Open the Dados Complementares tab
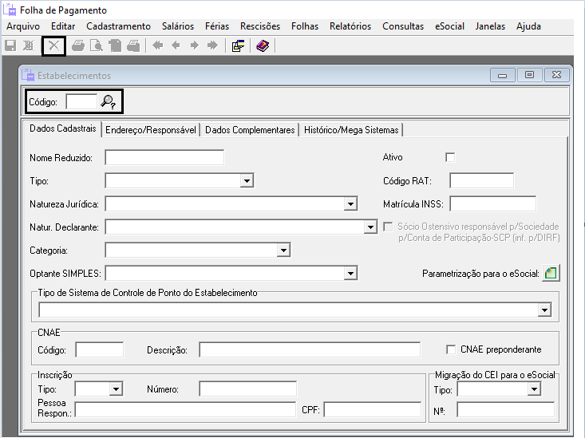Viewport: 585px width, 438px height. pos(250,130)
